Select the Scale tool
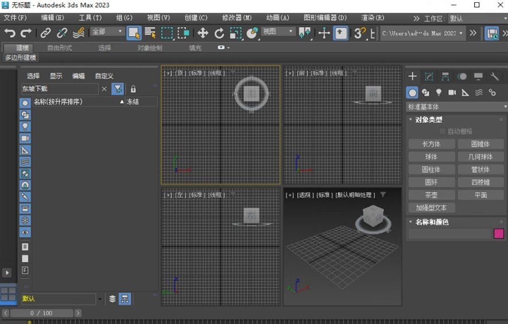Screen dimensions: 508x324 coord(236,33)
